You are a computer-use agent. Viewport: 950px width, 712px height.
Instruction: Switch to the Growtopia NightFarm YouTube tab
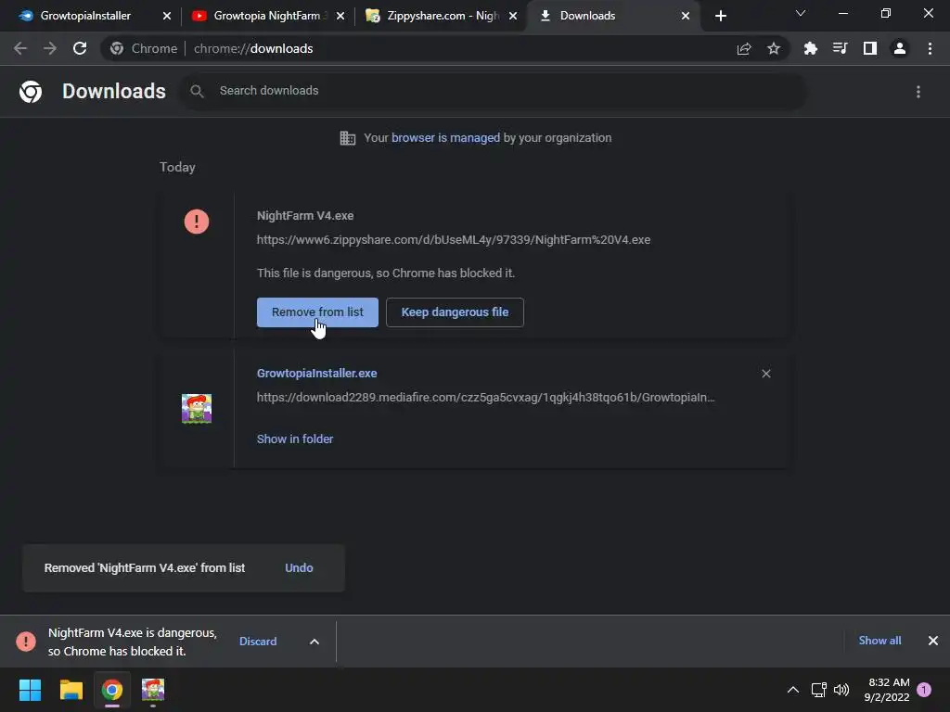(265, 16)
